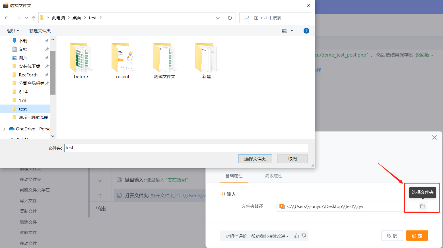
Task: Click the view mode icon in toolbar
Action: pyautogui.click(x=284, y=31)
